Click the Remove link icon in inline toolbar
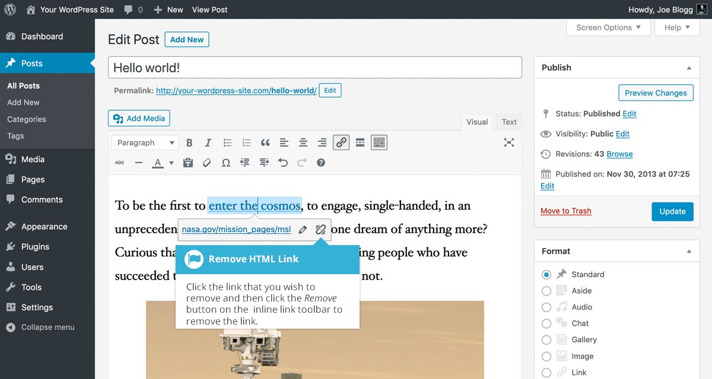 pos(320,229)
